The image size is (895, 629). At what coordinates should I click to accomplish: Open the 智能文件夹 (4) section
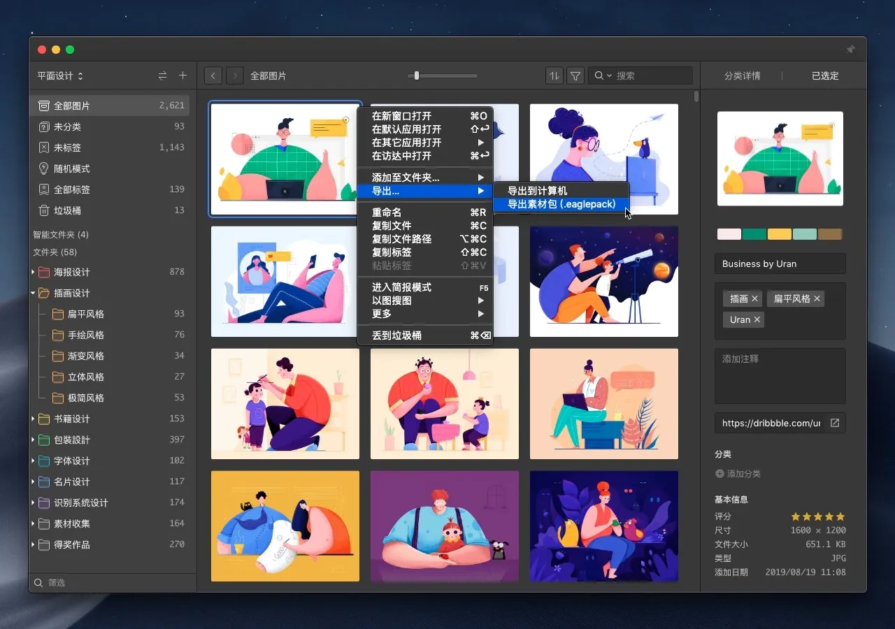61,235
